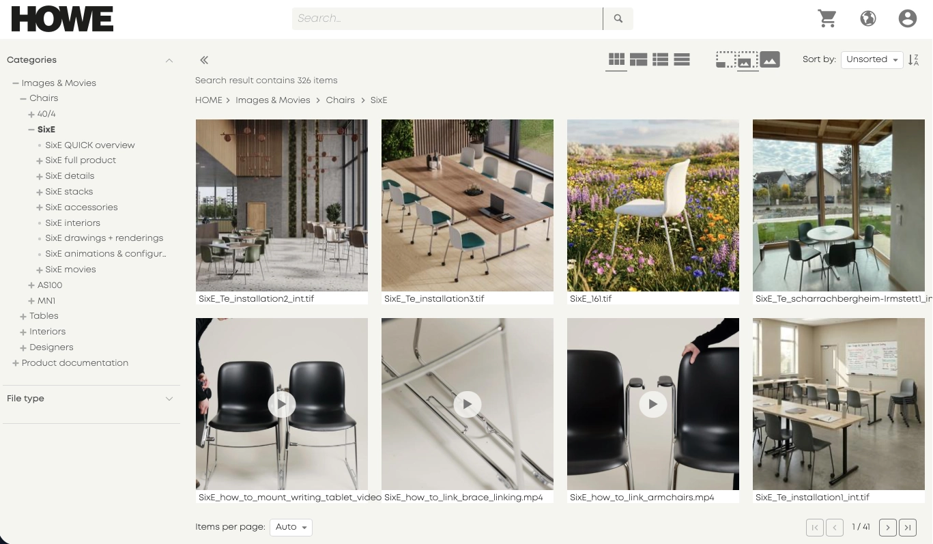Open the Items per page dropdown
933x544 pixels.
[291, 527]
